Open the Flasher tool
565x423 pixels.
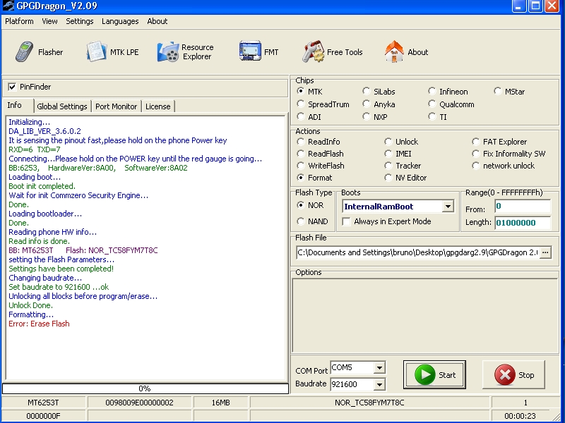[39, 52]
